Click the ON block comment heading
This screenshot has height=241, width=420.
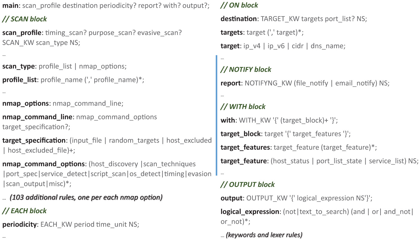239,5
